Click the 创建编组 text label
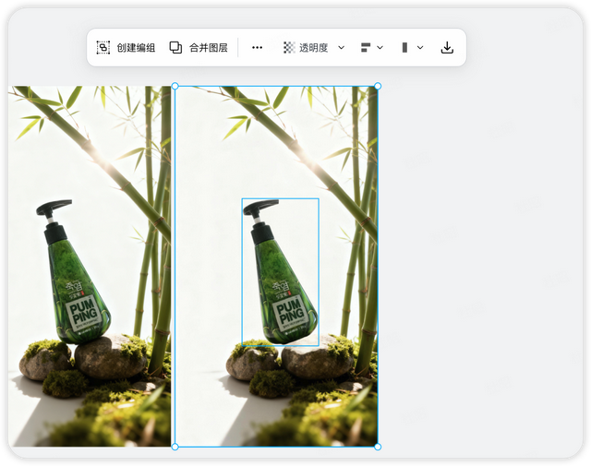This screenshot has height=466, width=591. 136,48
